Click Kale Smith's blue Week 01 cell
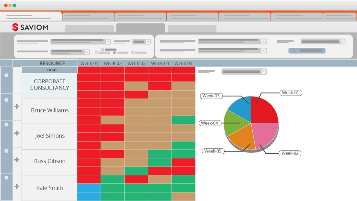The image size is (357, 201). [89, 188]
